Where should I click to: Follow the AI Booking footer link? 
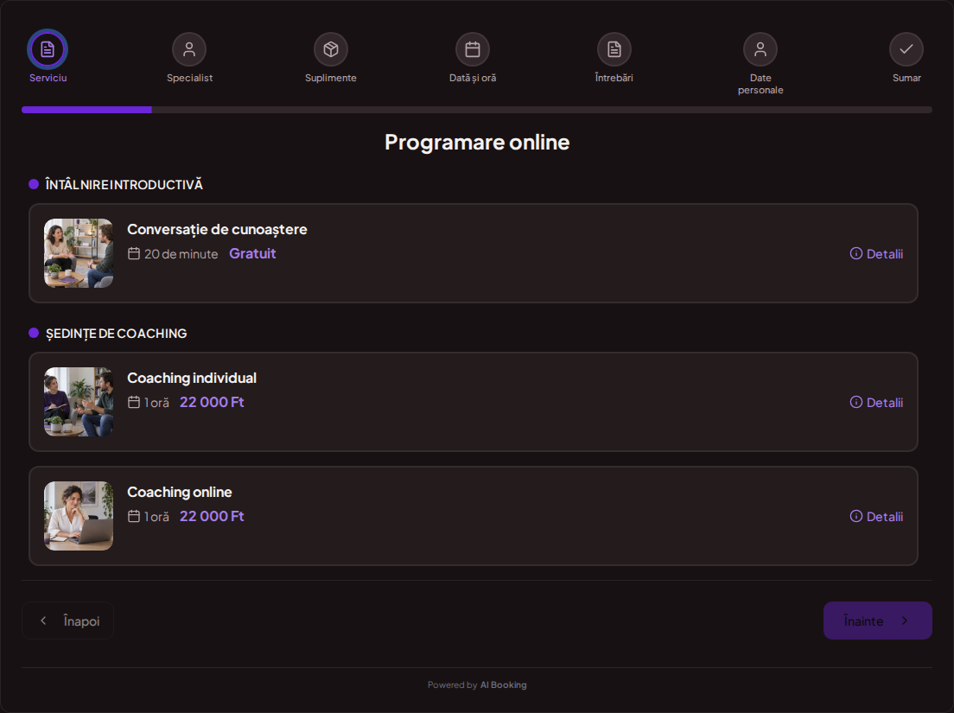(x=503, y=685)
